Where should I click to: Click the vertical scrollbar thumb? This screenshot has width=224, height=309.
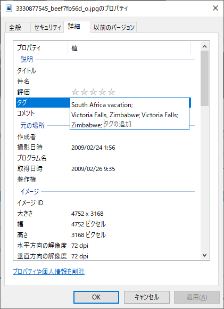coord(205,78)
